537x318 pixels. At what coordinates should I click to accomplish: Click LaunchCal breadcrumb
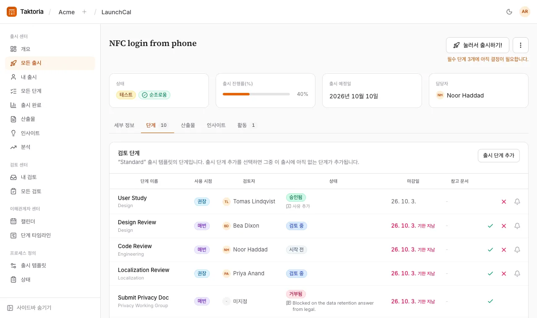tap(116, 12)
